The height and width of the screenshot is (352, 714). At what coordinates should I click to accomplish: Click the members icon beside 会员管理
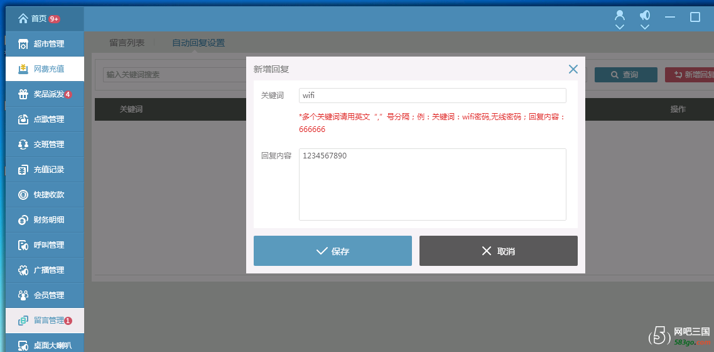pos(23,295)
